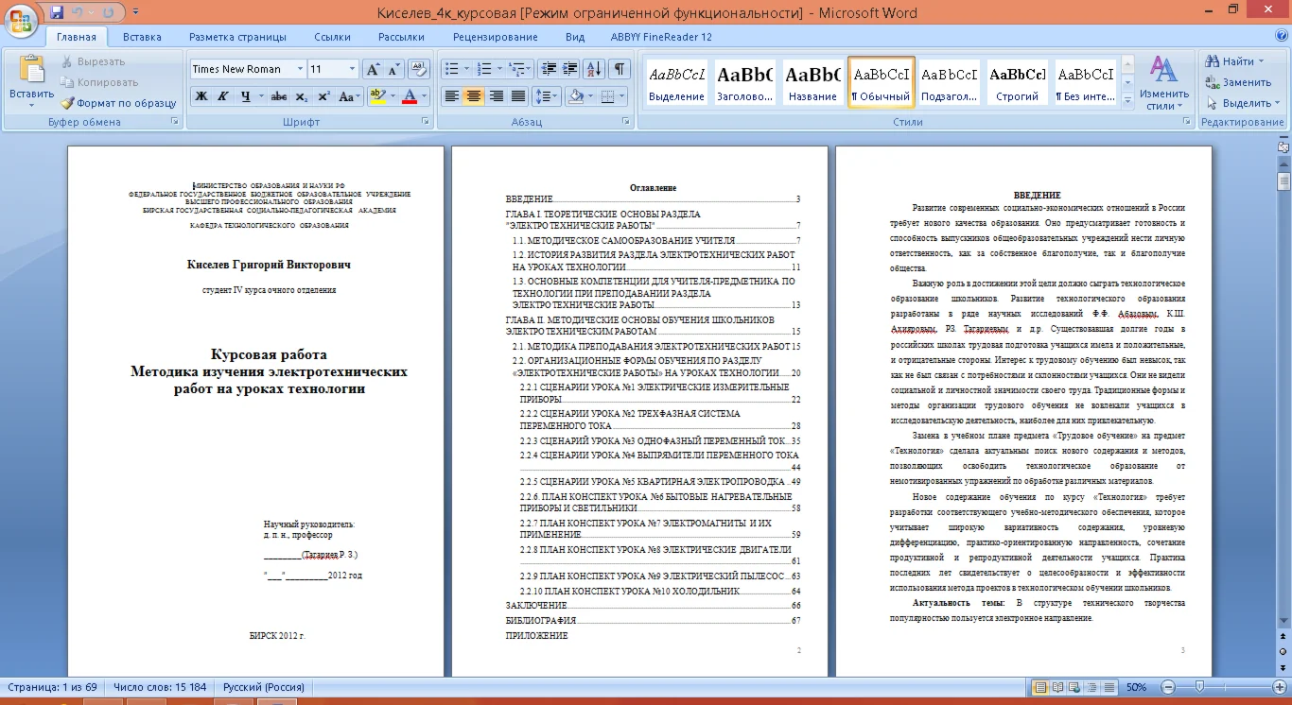This screenshot has height=705, width=1292.
Task: Apply strikethrough formatting to text
Action: point(278,96)
